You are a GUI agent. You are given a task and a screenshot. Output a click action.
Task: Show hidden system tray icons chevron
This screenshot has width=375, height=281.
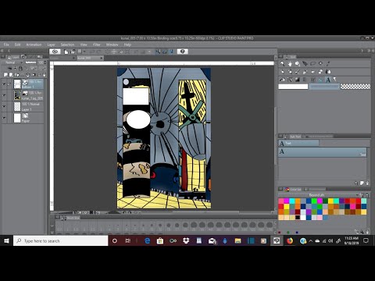[x=310, y=241]
